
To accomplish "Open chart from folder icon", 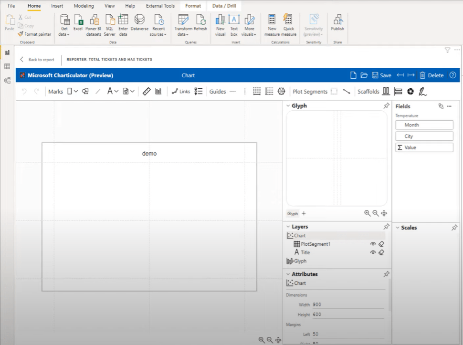I will click(364, 75).
